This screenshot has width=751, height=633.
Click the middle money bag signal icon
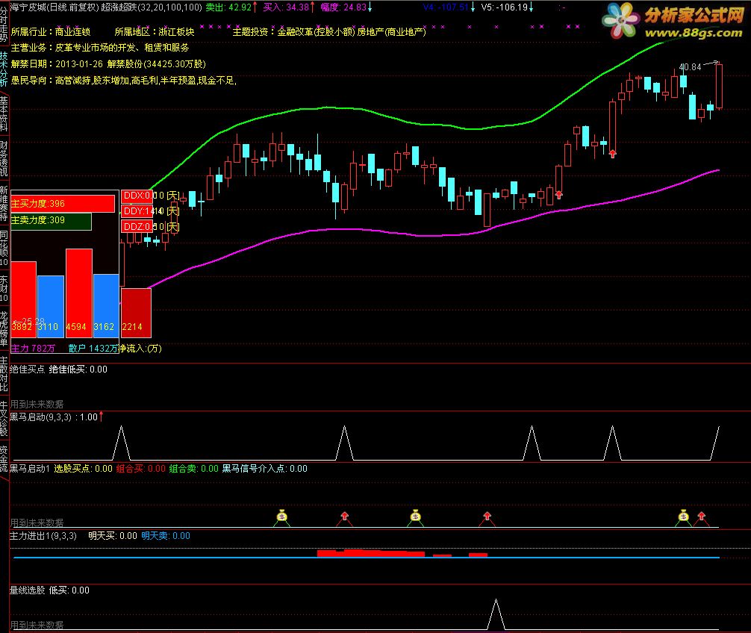416,516
